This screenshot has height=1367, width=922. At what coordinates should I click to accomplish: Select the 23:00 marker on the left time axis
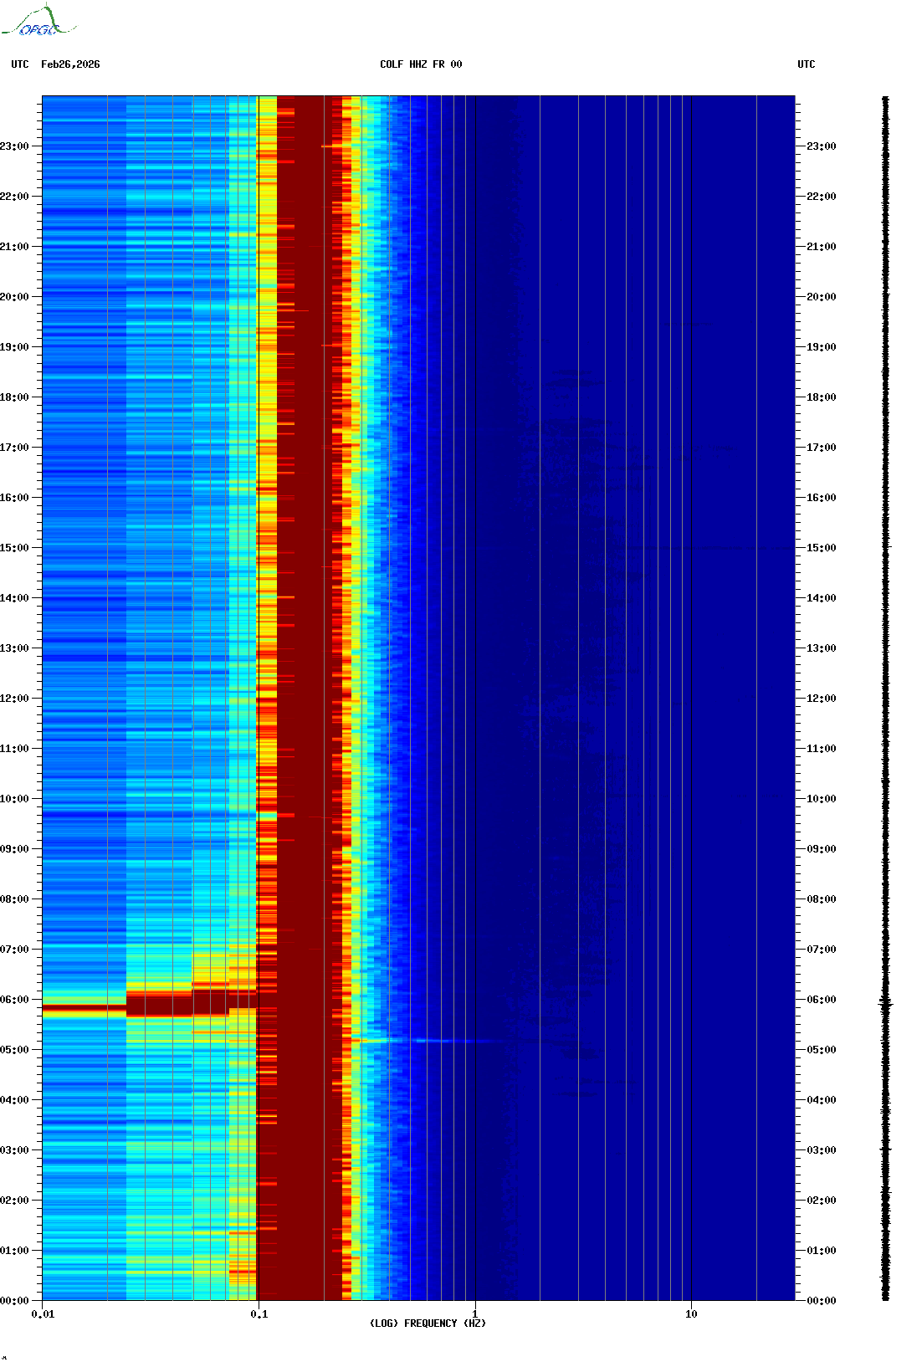click(x=14, y=146)
